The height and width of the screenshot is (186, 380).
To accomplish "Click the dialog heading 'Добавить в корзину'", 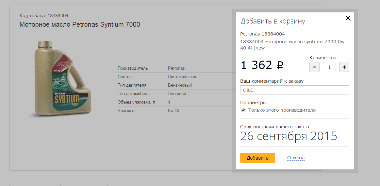I will pos(273,21).
